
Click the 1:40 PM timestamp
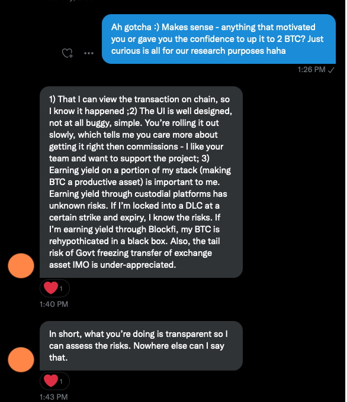(x=54, y=304)
